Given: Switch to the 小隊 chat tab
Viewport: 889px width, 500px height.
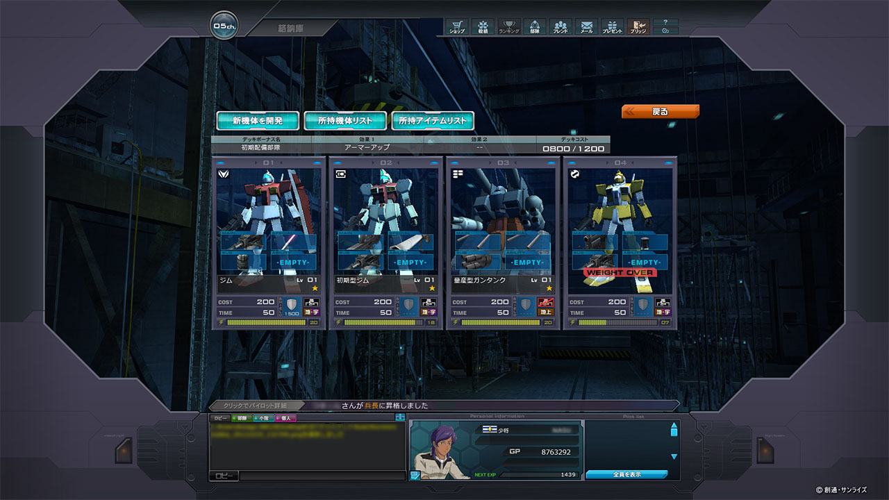Looking at the screenshot, I should click(263, 418).
